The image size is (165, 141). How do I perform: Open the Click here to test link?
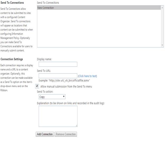[x=87, y=76]
